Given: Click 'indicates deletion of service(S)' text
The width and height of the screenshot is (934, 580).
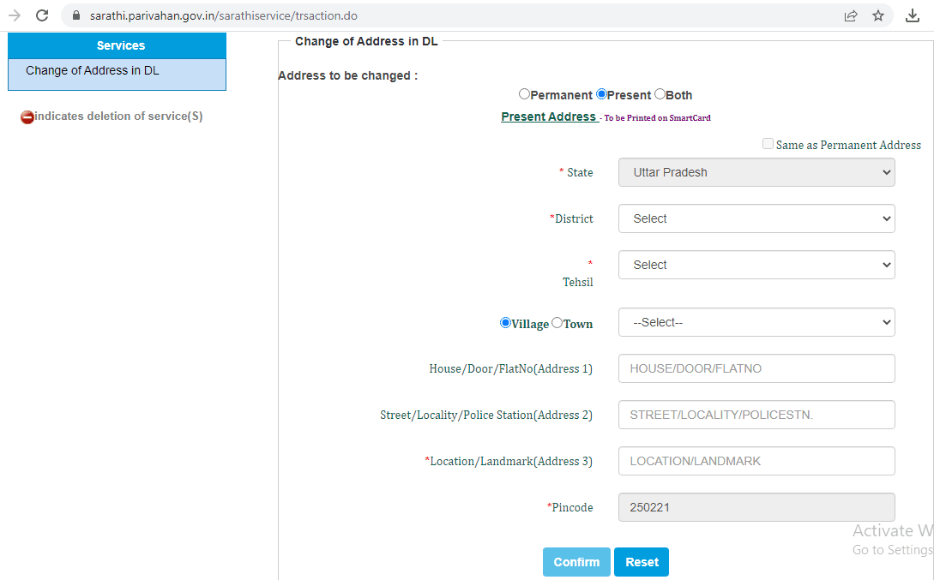Looking at the screenshot, I should coord(118,116).
